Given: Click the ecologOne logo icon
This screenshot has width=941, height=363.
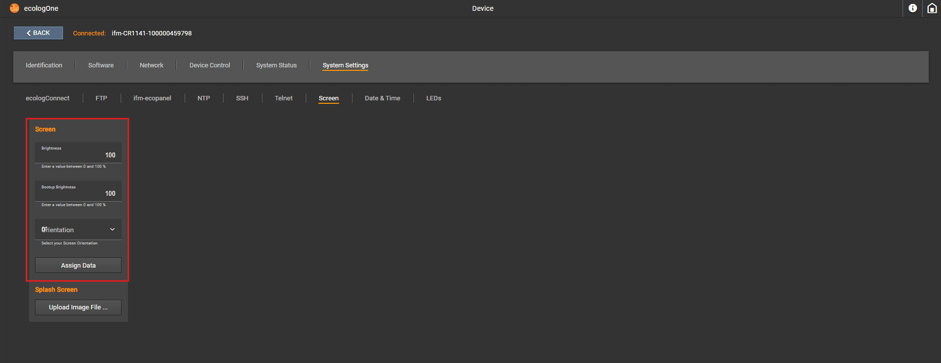Looking at the screenshot, I should [x=15, y=8].
